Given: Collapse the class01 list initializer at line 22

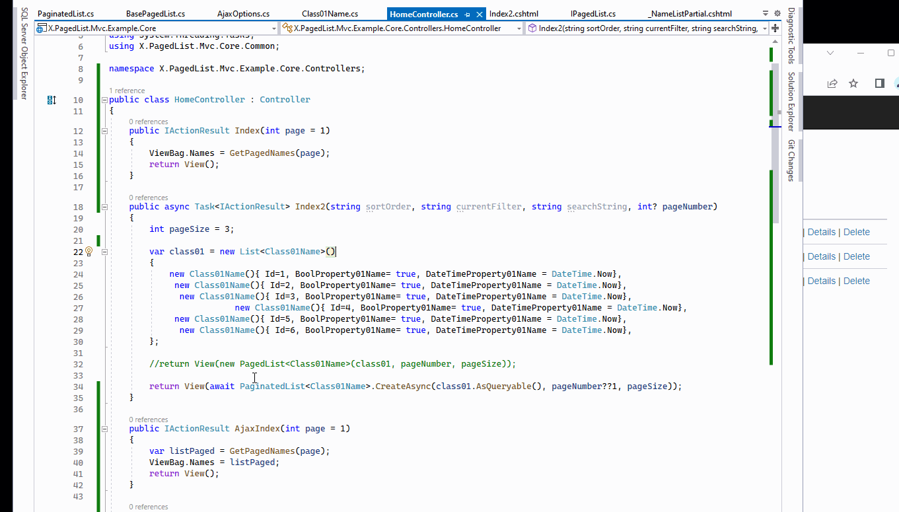Looking at the screenshot, I should 104,252.
